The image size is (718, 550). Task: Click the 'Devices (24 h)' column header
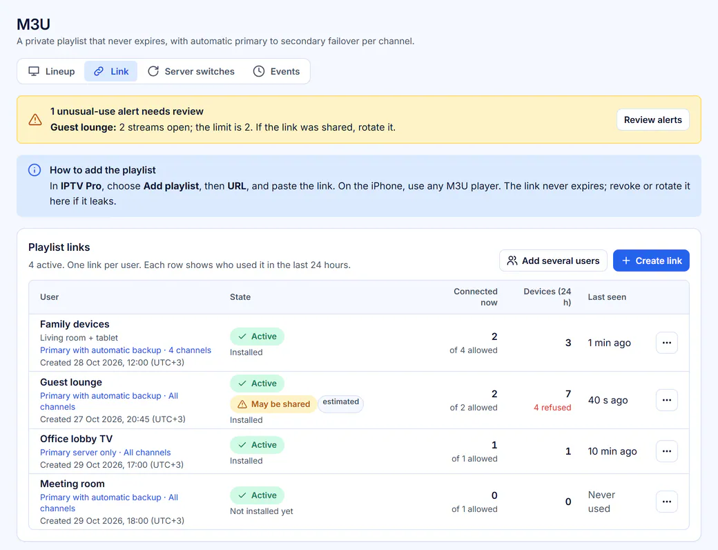point(547,297)
